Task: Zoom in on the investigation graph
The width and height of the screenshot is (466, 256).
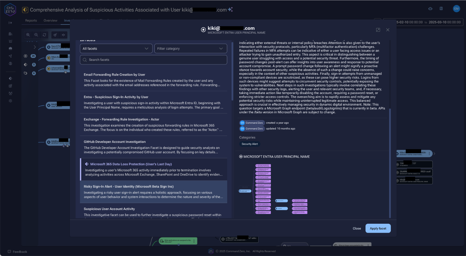Action: (28, 35)
